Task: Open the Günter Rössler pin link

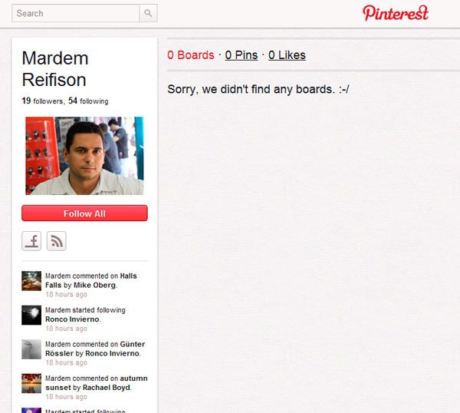Action: 95,349
